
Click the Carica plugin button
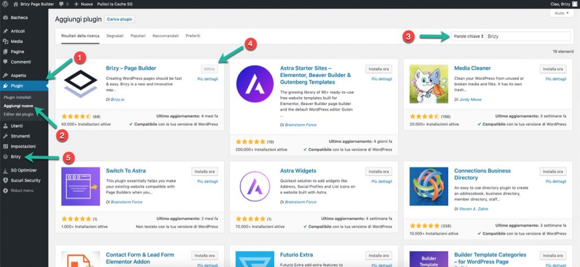[x=119, y=19]
